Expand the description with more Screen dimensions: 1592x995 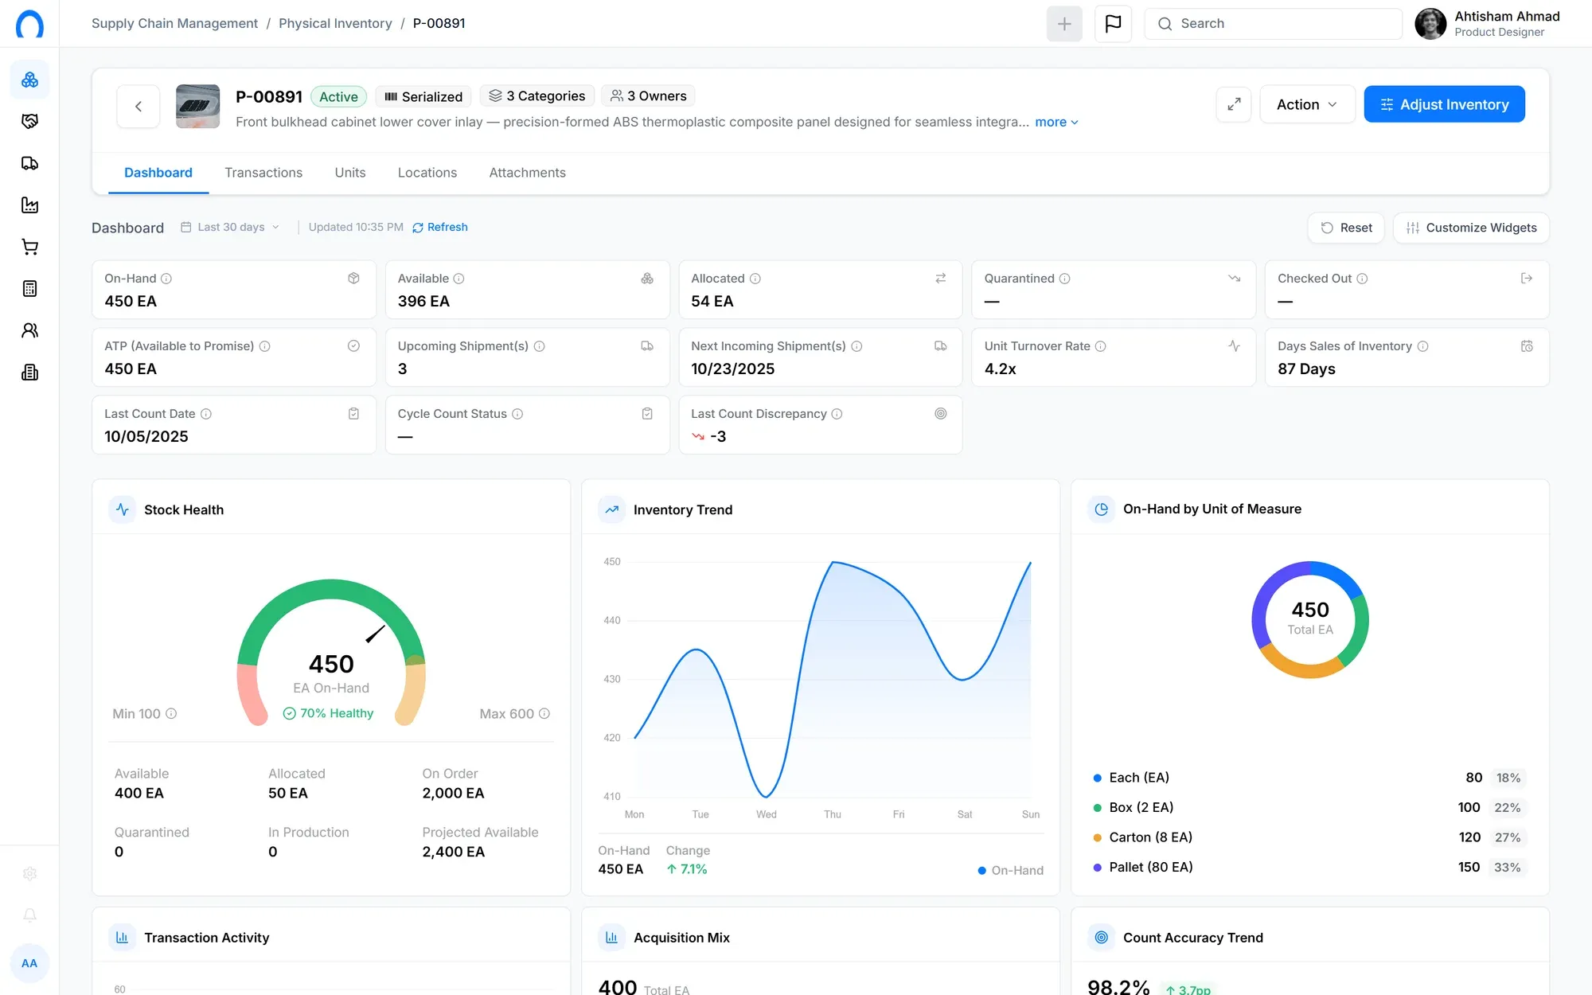tap(1056, 122)
